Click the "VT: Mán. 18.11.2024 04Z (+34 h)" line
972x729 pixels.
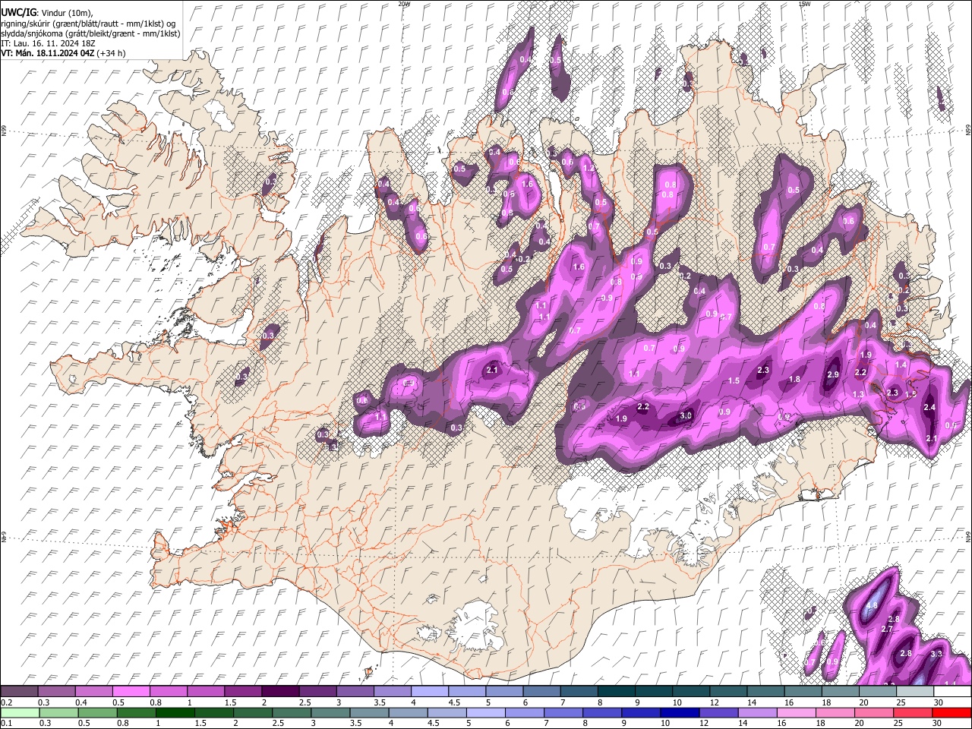tap(63, 53)
